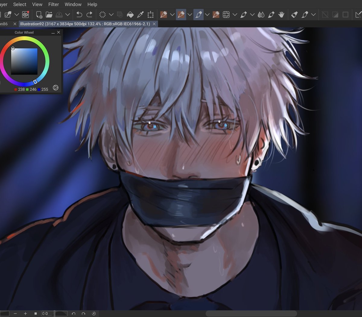
Task: Open the grid/mesh transform tool
Action: pyautogui.click(x=226, y=14)
